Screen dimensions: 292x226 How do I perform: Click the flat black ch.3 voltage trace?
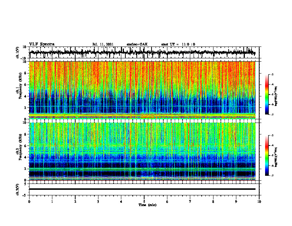142,189
